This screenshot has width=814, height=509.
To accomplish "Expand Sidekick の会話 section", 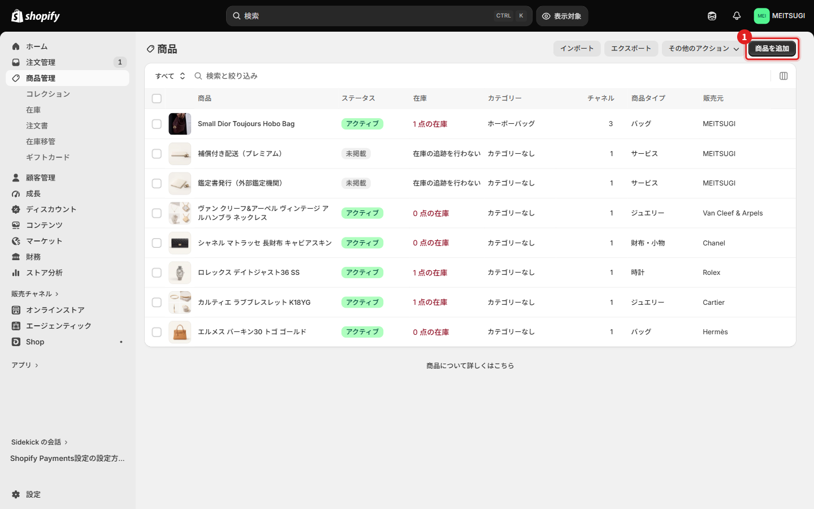I will [x=40, y=442].
